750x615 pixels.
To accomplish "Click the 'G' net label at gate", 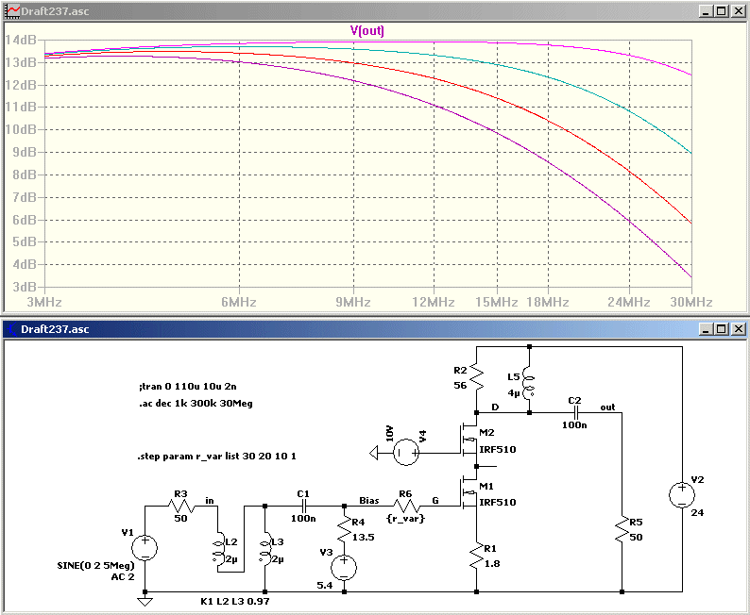I will 435,501.
